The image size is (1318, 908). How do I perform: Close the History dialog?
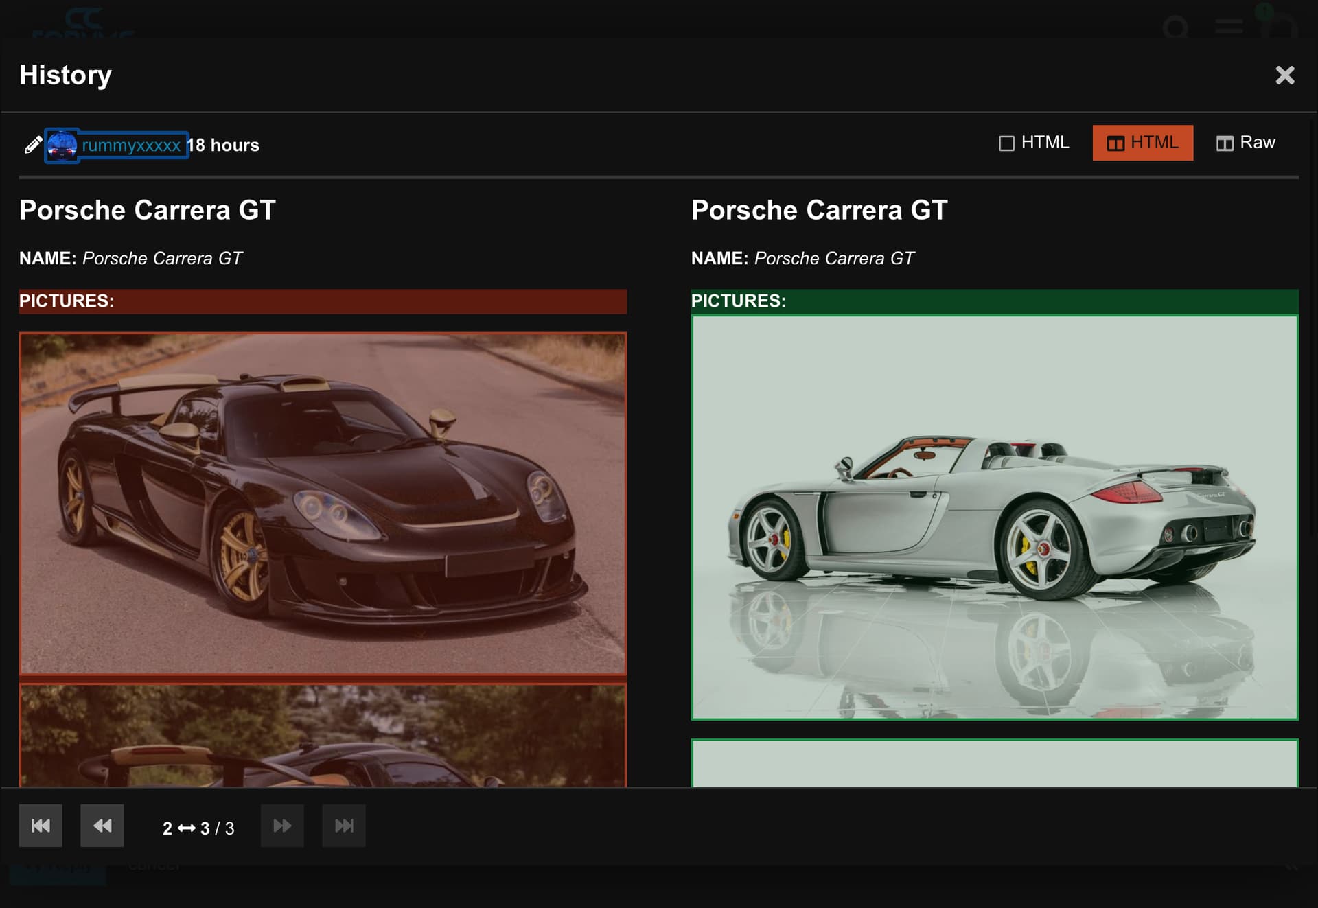[1284, 75]
